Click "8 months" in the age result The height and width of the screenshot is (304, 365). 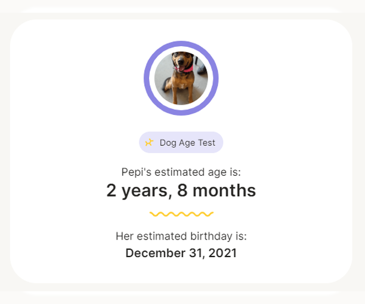217,190
